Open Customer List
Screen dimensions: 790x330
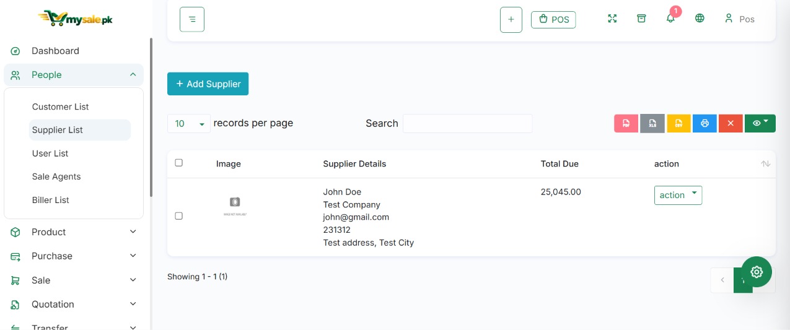click(60, 106)
